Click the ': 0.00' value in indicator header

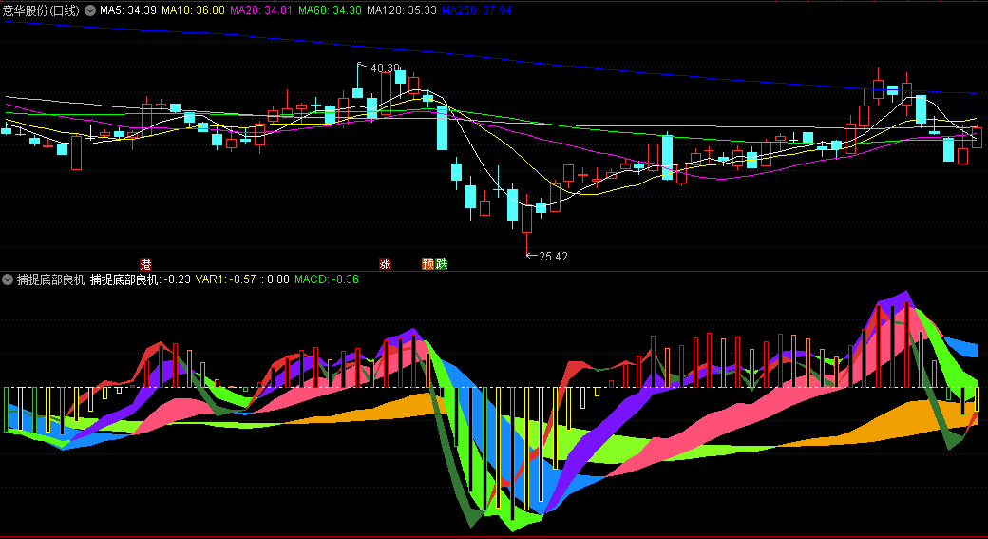tap(275, 279)
